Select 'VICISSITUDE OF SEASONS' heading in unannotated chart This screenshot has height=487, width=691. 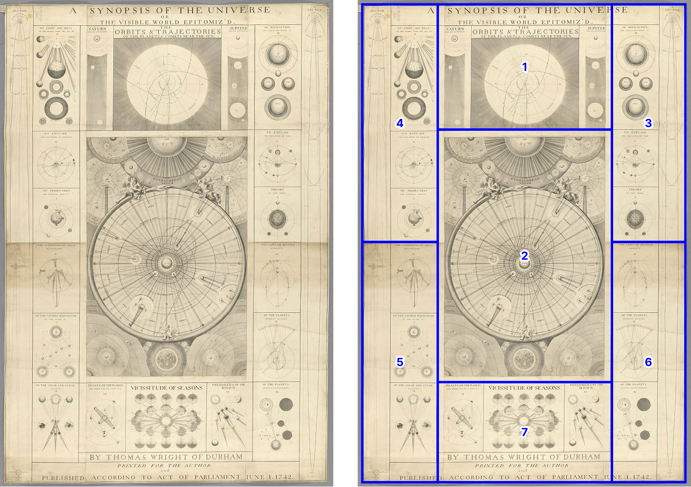167,388
